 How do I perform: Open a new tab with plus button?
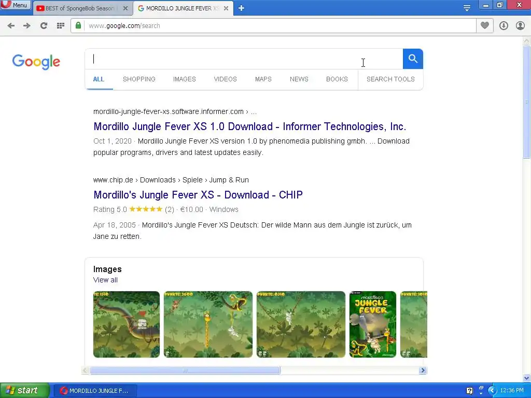(x=241, y=8)
